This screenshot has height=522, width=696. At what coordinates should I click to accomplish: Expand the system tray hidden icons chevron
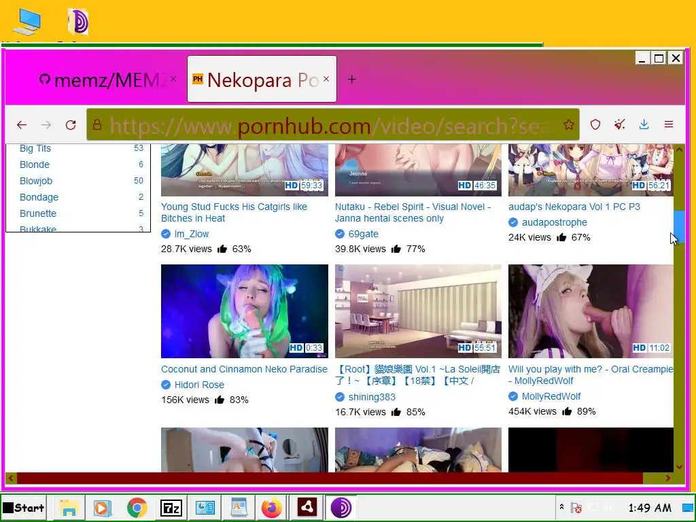pyautogui.click(x=561, y=507)
